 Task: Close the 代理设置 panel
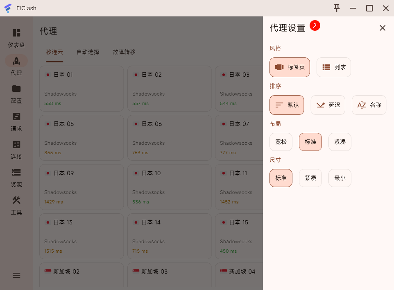point(383,28)
